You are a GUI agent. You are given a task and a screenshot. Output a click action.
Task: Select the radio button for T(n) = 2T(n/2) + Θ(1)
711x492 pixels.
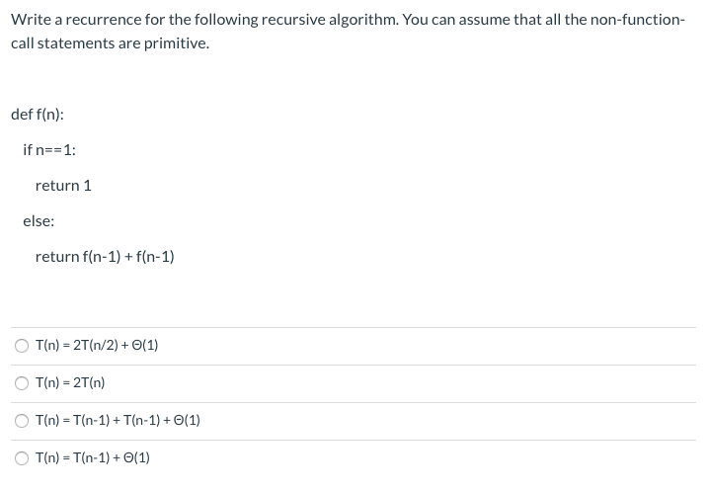(22, 346)
